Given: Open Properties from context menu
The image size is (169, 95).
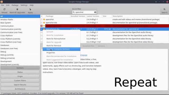Looking at the screenshot, I should 62,53.
